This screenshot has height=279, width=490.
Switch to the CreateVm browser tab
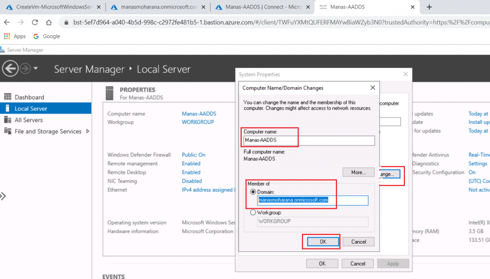coord(53,7)
